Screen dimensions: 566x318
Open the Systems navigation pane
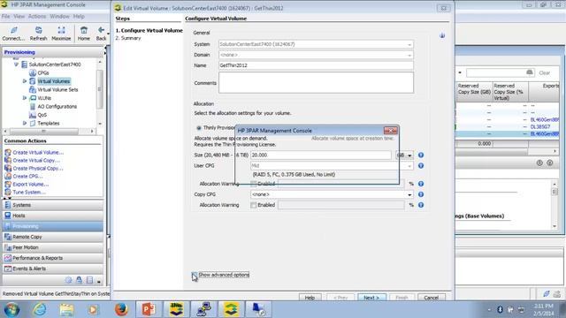(53, 205)
